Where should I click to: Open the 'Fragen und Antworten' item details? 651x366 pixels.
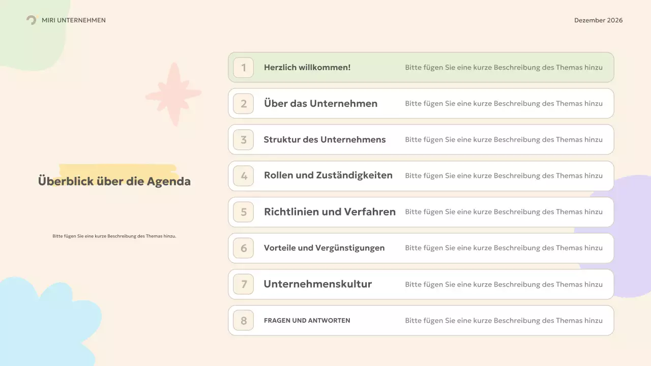click(x=421, y=320)
